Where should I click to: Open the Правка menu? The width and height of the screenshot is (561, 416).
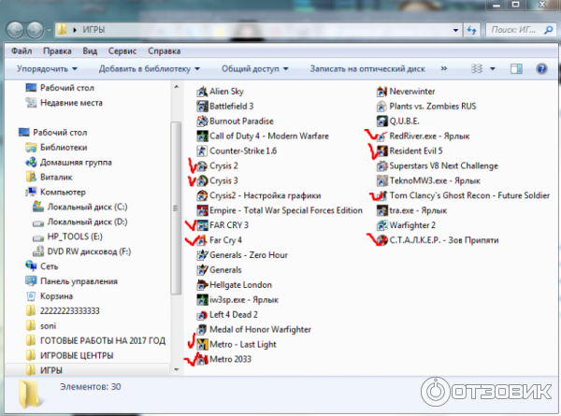pos(57,51)
